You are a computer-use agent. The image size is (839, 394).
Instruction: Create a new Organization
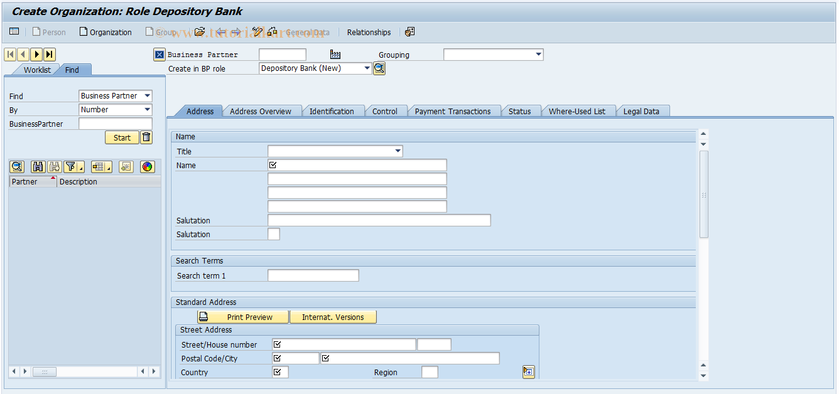click(x=106, y=32)
